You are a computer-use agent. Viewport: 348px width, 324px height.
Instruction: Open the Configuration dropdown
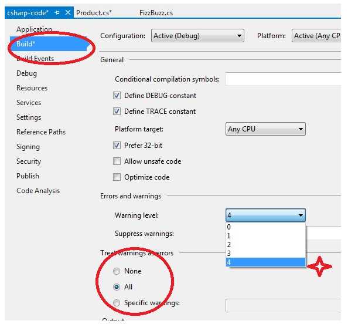click(197, 36)
